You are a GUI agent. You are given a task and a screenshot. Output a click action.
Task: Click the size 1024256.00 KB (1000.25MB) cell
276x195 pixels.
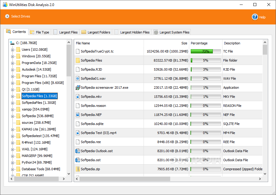pos(167,51)
